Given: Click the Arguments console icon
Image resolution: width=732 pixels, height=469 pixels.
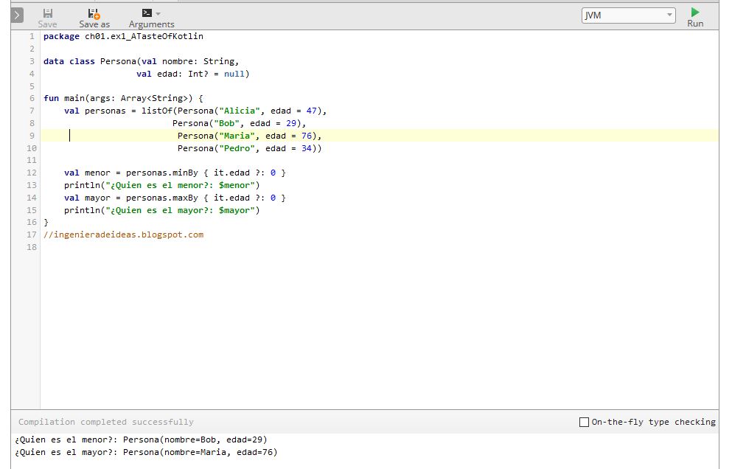Looking at the screenshot, I should (147, 12).
